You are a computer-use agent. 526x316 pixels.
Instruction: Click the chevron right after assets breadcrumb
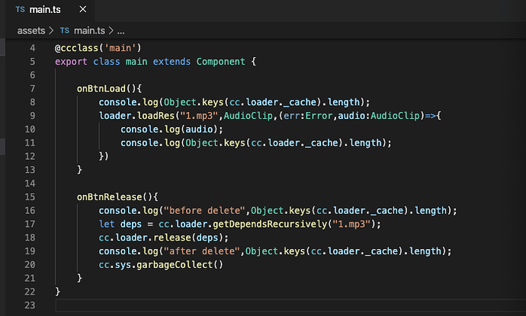[52, 30]
